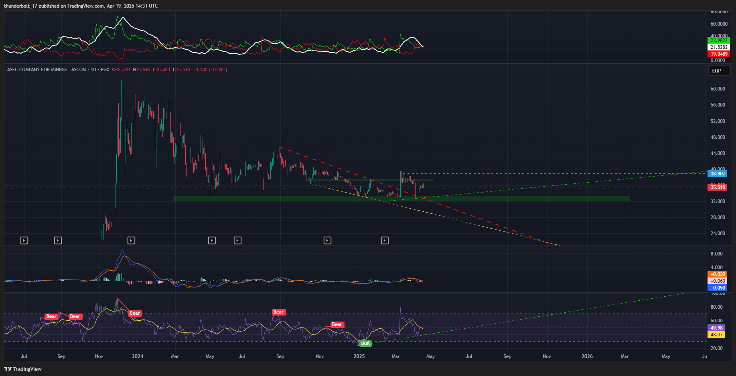Viewport: 736px width, 376px height.
Task: Click the earnings E marker under Jul 2023
Action: (24, 240)
